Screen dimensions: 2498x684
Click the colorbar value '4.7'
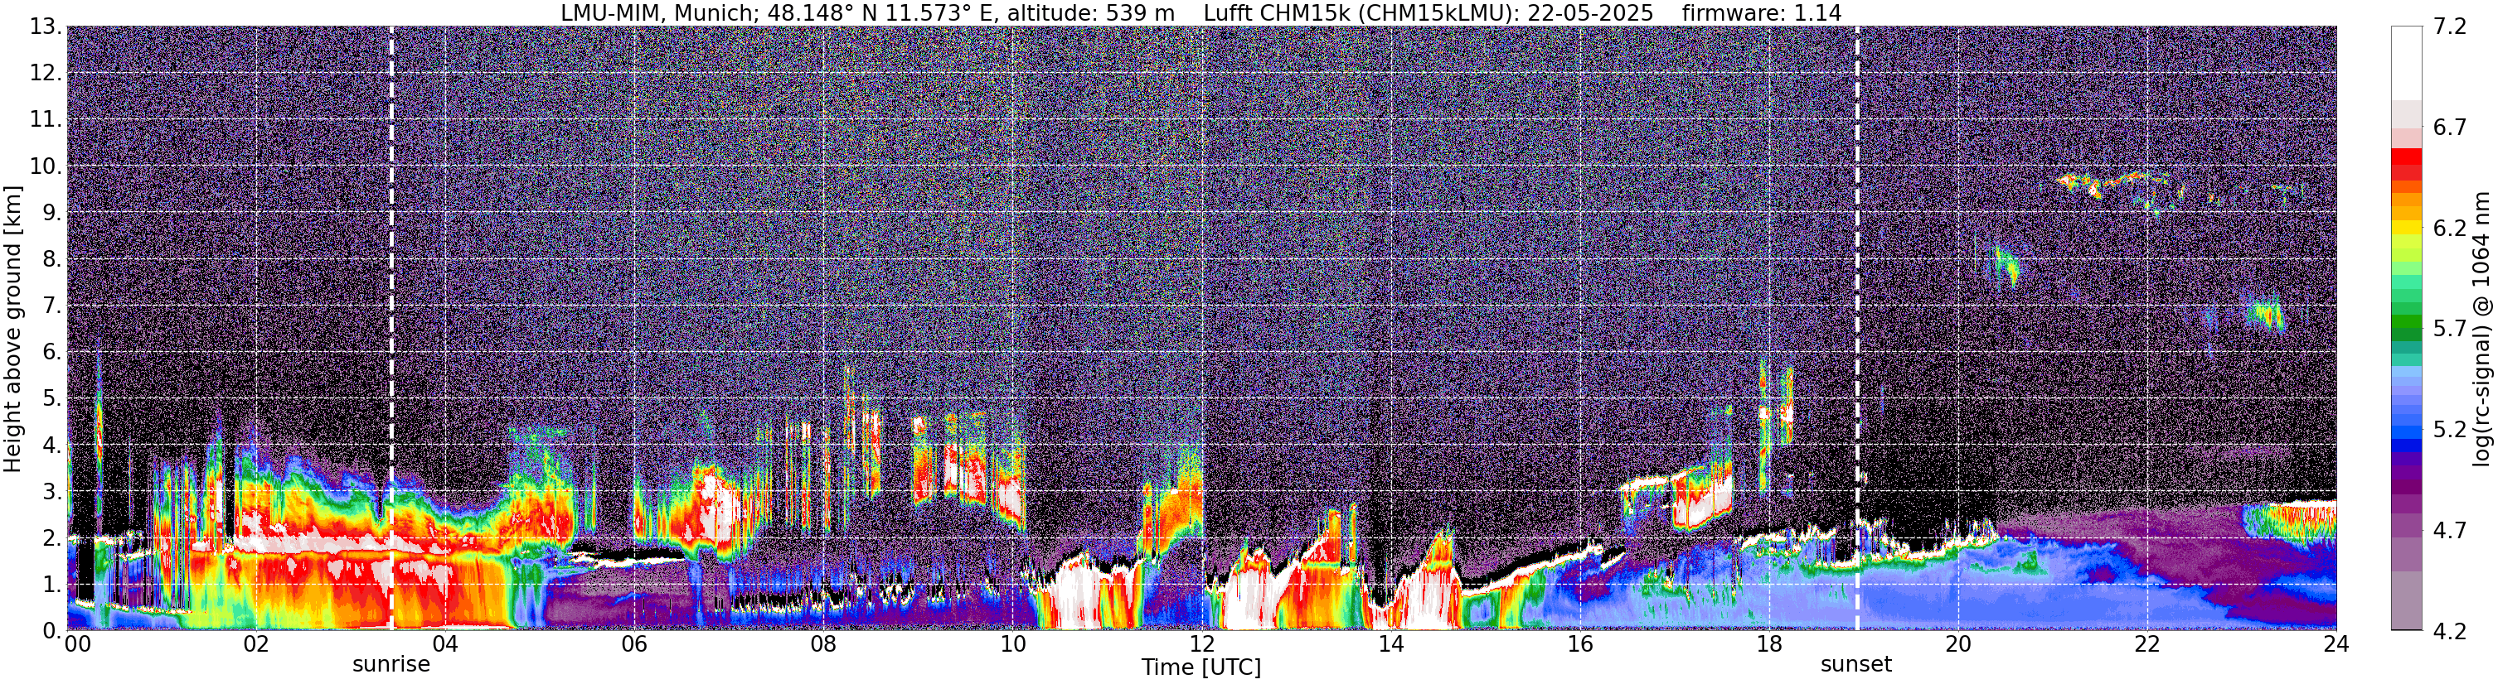tap(2450, 531)
